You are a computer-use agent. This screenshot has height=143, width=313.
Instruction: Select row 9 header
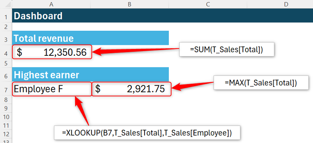click(6, 108)
